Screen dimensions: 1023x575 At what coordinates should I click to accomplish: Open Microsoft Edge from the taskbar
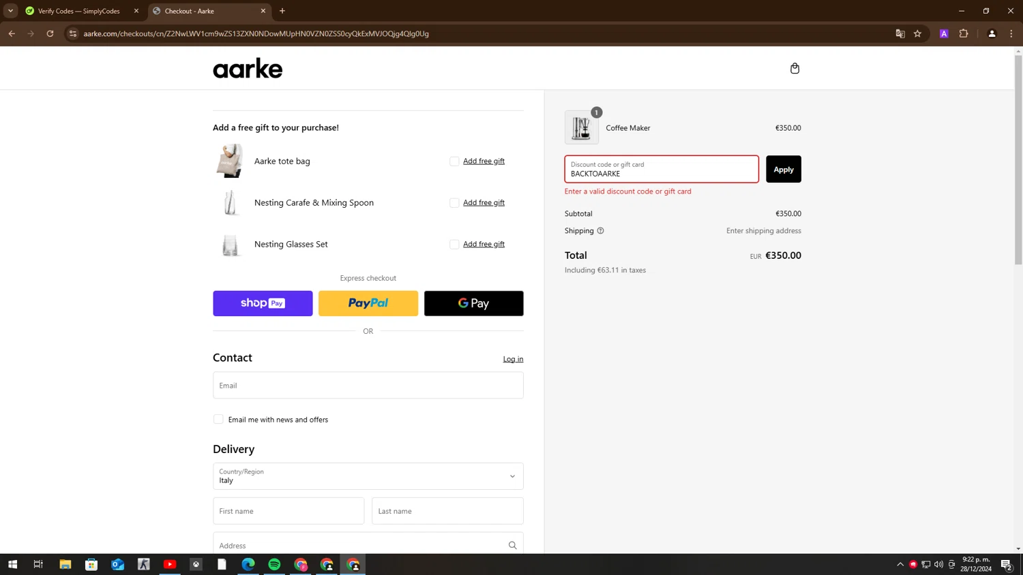[248, 564]
